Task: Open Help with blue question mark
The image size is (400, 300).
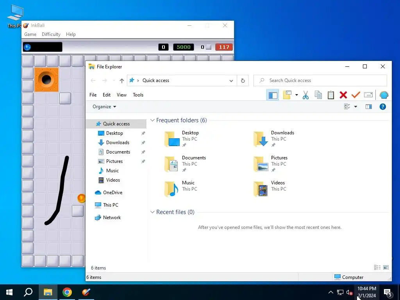Action: pos(383,107)
